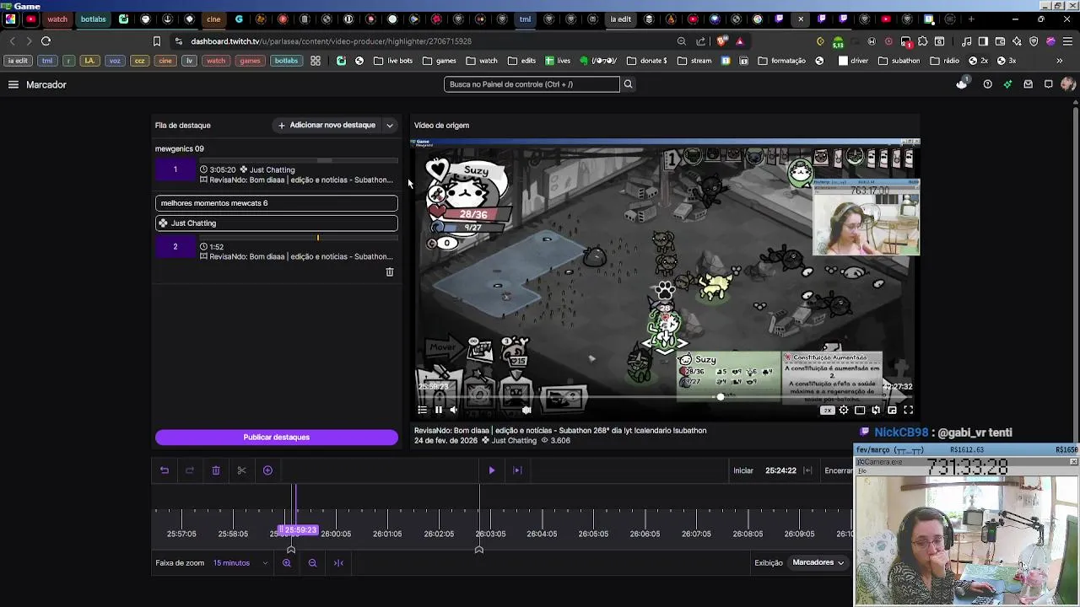Click the address bar URL
Viewport: 1080px width, 607px height.
pos(331,41)
